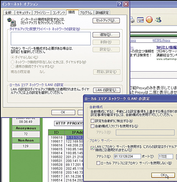
Task: Click OK in the LAN settings dialog
Action: click(163, 175)
